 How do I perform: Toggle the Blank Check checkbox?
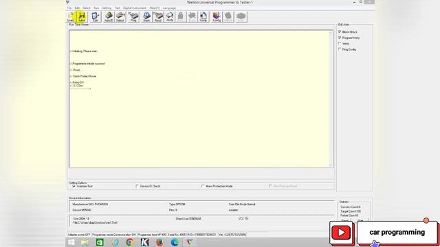340,32
